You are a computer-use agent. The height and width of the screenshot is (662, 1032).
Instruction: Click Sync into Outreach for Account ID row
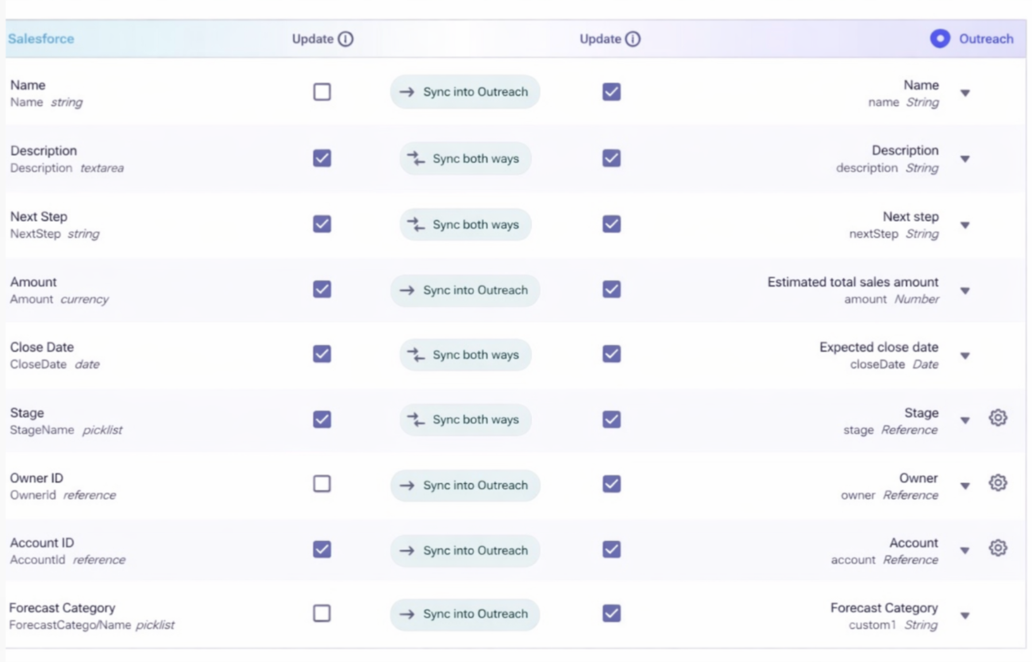[465, 551]
